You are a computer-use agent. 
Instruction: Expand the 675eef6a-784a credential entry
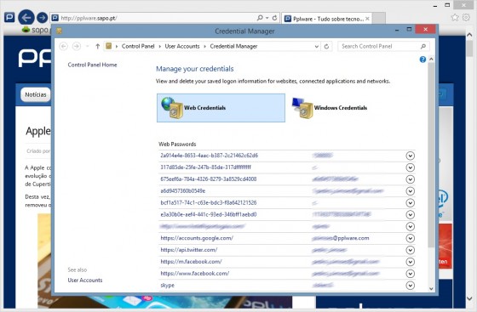(x=410, y=179)
